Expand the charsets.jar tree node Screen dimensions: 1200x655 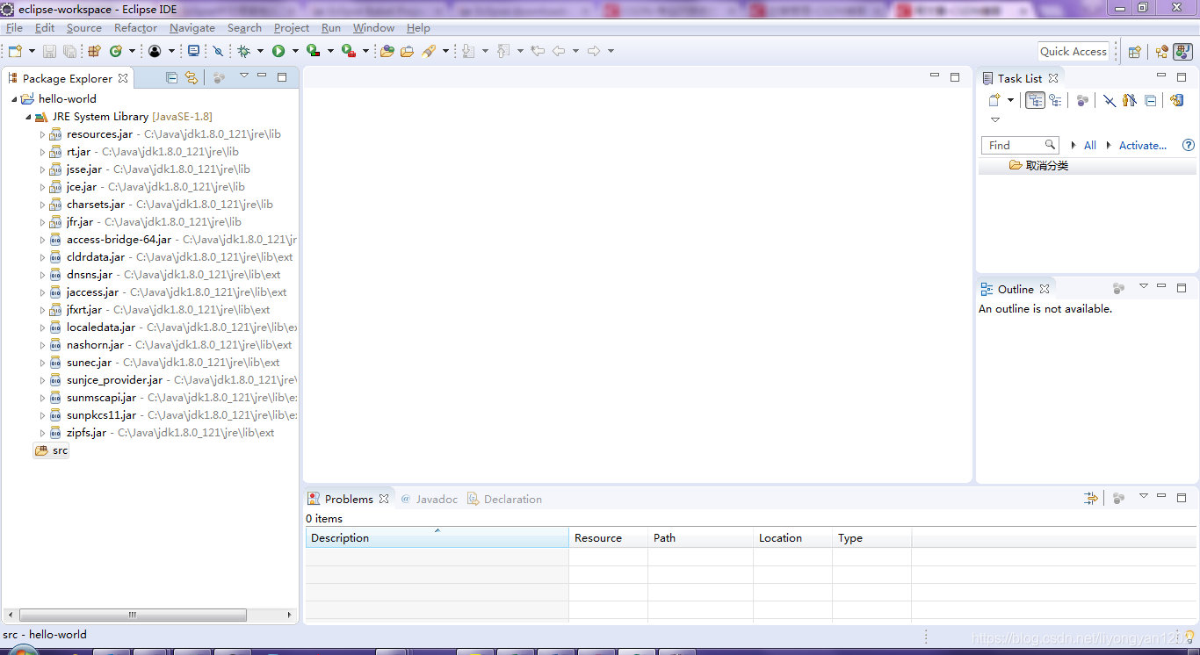42,205
